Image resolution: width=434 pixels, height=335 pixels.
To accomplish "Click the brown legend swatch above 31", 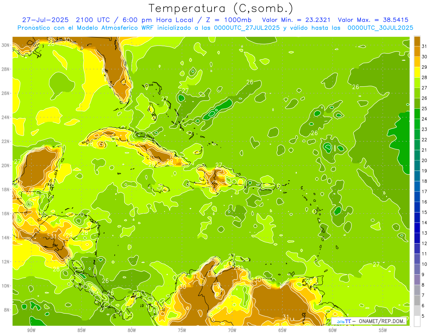I will click(x=417, y=41).
